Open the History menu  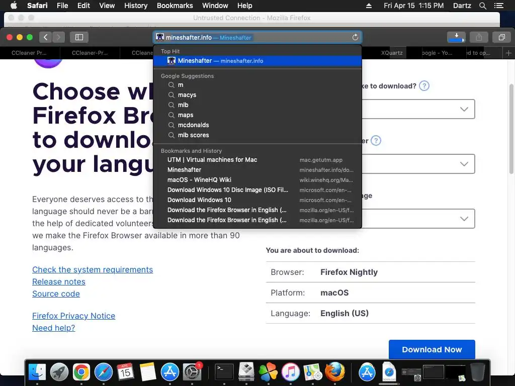pos(136,6)
